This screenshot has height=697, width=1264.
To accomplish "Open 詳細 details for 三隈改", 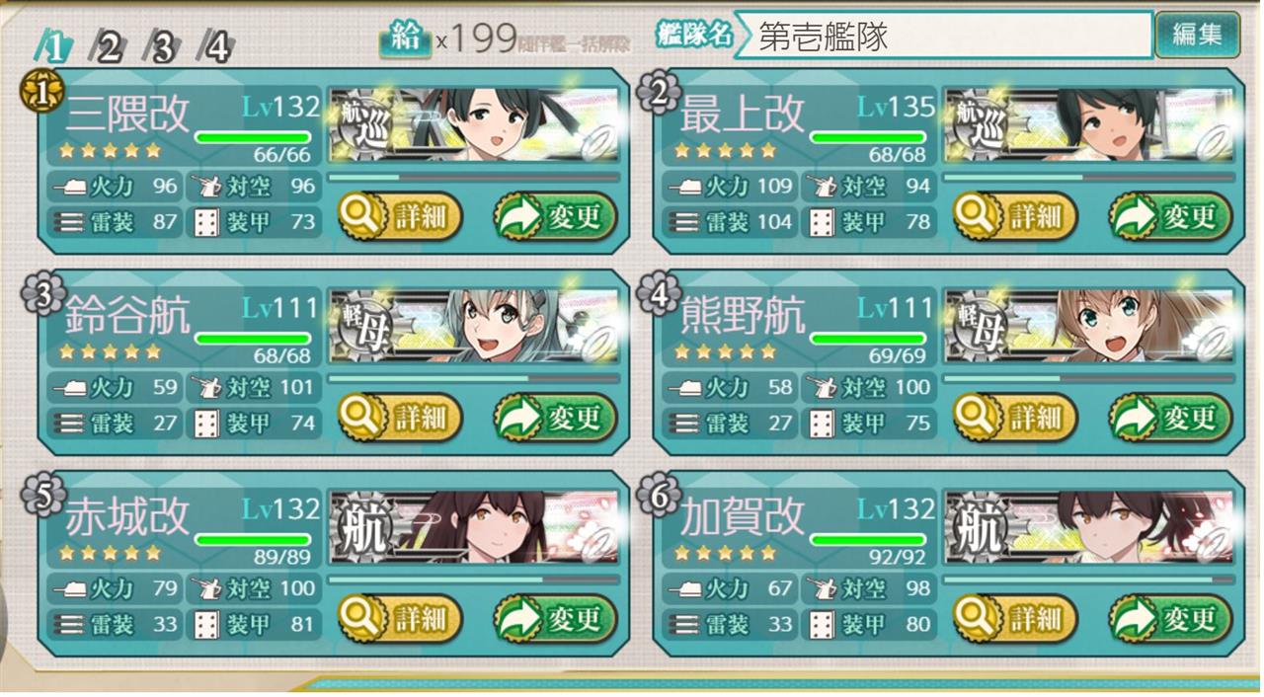I will [x=399, y=216].
